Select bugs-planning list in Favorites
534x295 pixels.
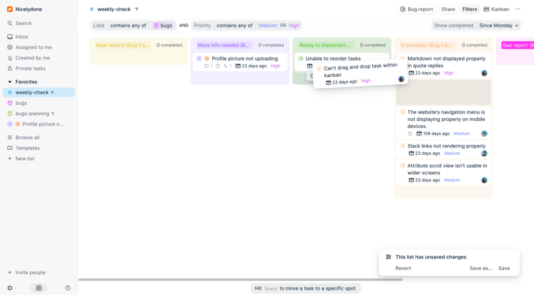coord(32,113)
